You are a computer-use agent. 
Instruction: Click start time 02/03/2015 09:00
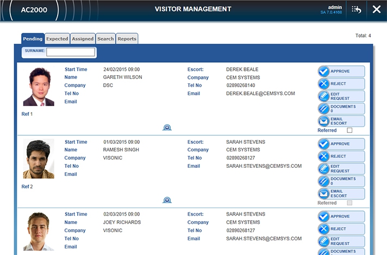click(x=121, y=214)
